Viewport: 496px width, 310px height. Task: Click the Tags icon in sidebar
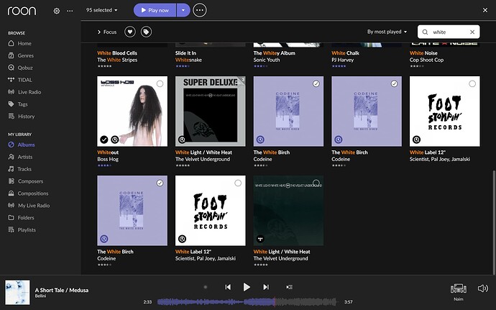11,104
